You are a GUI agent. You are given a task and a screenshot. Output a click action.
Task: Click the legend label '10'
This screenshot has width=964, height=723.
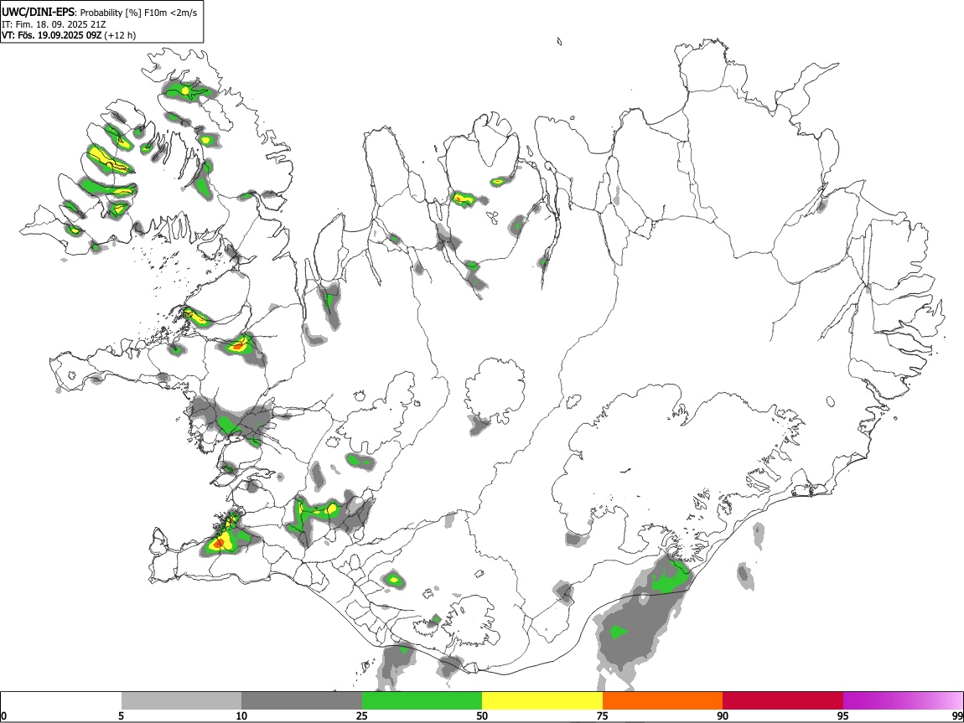pyautogui.click(x=241, y=716)
